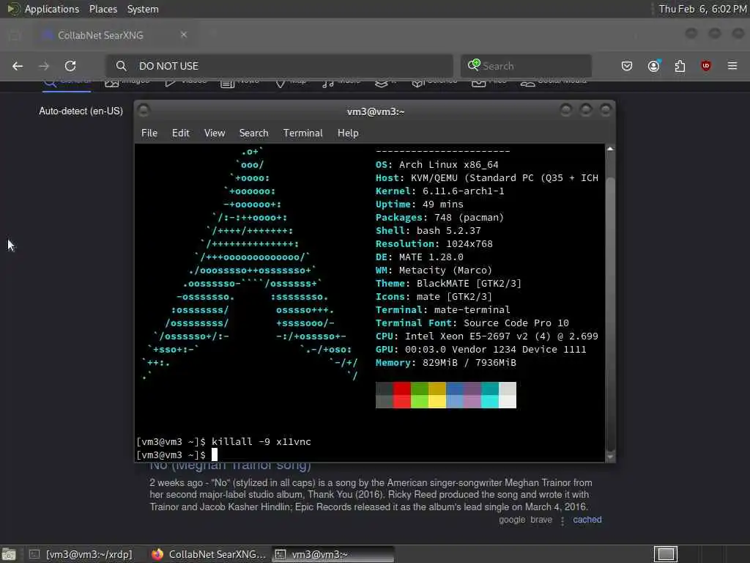Click the terminal scrollbar down arrow

tap(610, 457)
